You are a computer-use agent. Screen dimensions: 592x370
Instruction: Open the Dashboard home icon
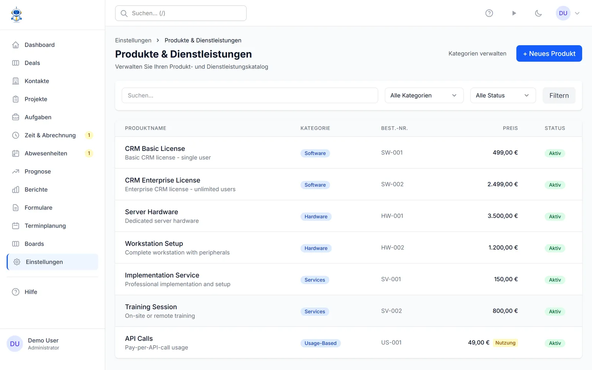[16, 45]
